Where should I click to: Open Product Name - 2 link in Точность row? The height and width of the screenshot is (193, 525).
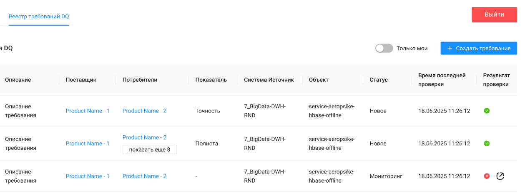(144, 111)
